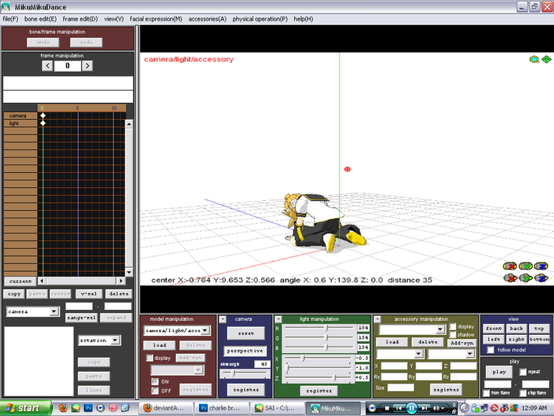Open the accessories(A) menu

pos(207,19)
